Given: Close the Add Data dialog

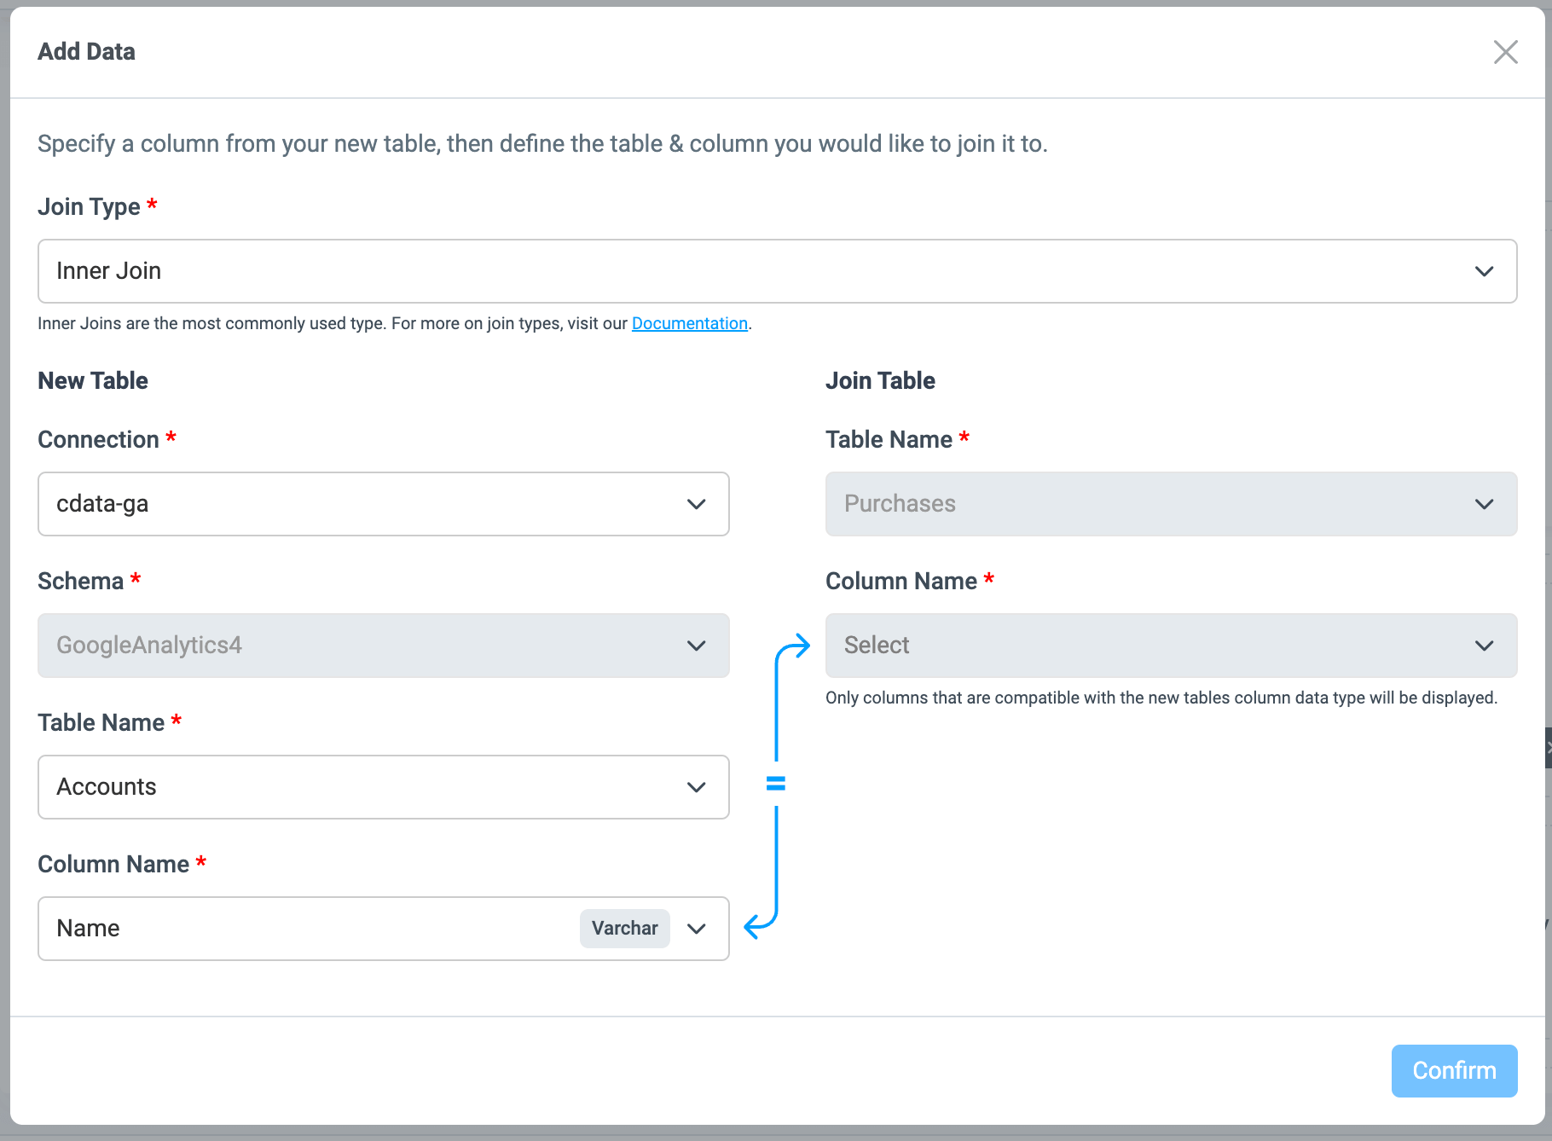Looking at the screenshot, I should tap(1506, 52).
